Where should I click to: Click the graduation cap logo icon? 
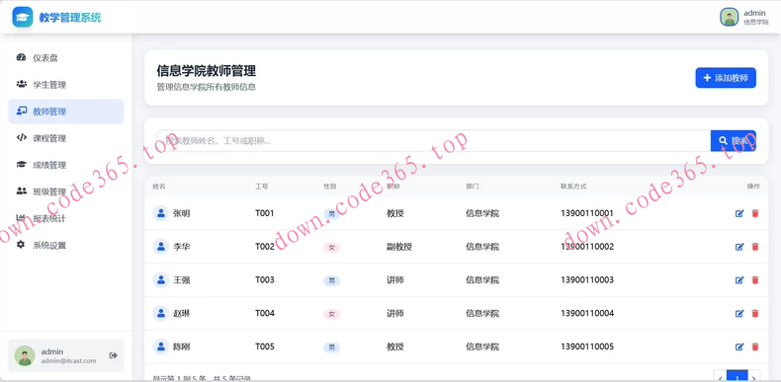click(x=23, y=17)
